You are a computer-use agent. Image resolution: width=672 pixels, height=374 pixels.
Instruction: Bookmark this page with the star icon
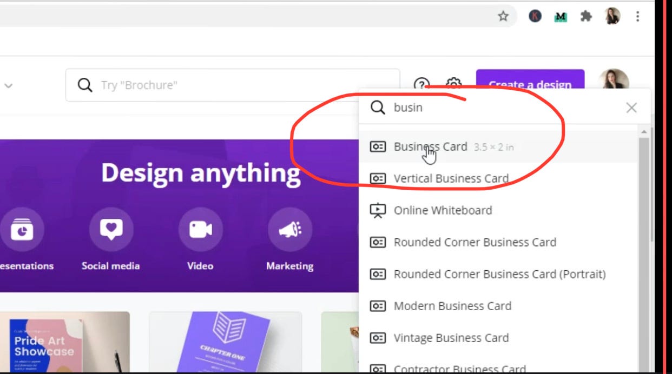(503, 16)
